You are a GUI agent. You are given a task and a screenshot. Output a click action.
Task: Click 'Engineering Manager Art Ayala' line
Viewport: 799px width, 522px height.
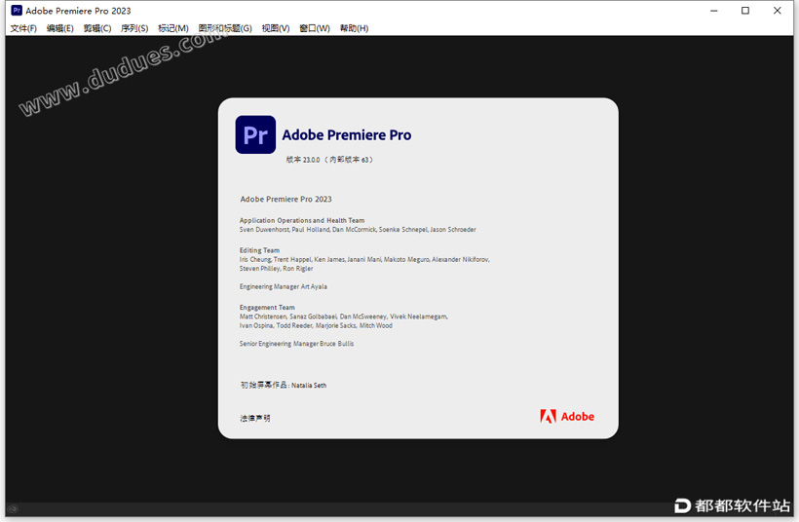[284, 286]
